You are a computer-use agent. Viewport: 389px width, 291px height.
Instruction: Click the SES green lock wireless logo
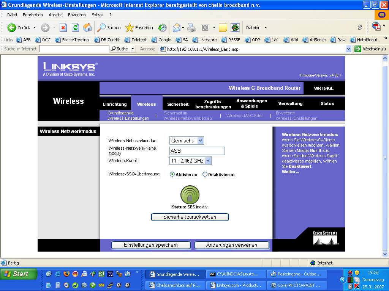pos(190,194)
